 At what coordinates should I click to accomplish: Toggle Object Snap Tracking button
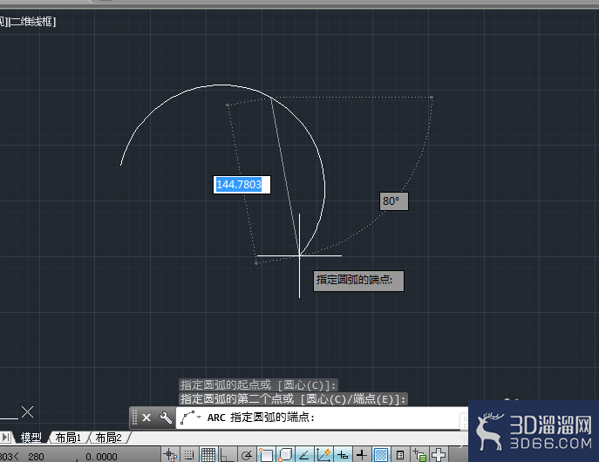(x=304, y=455)
